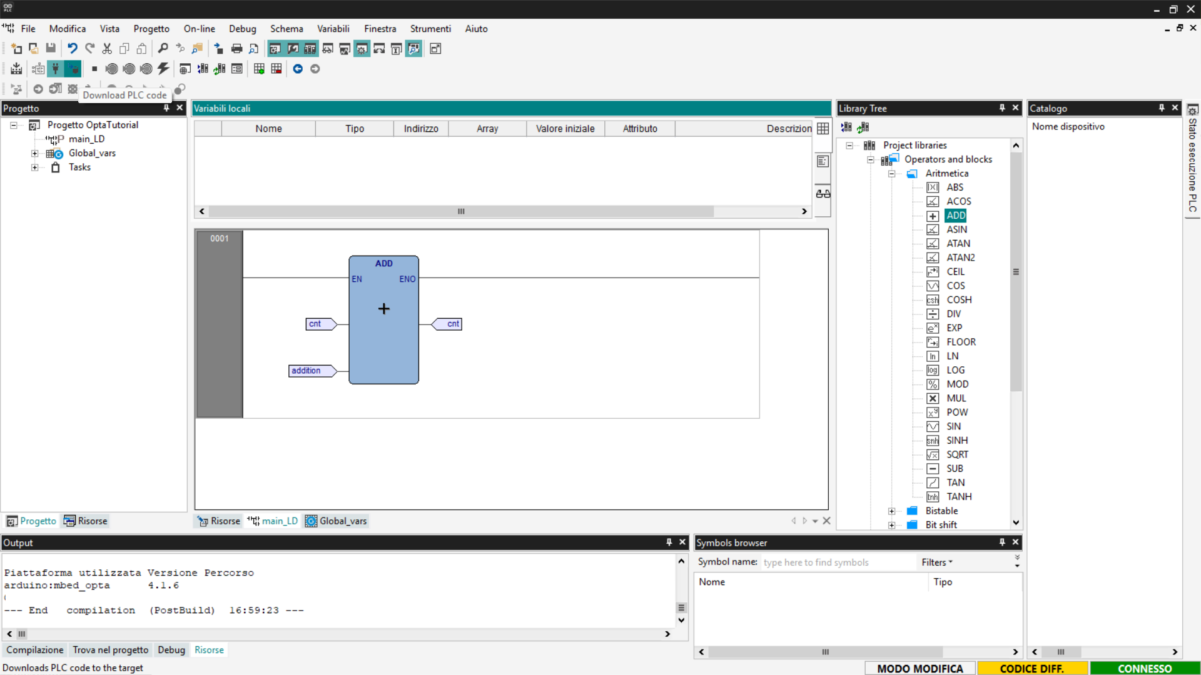Open the Schema menu
The image size is (1201, 675).
(x=286, y=29)
